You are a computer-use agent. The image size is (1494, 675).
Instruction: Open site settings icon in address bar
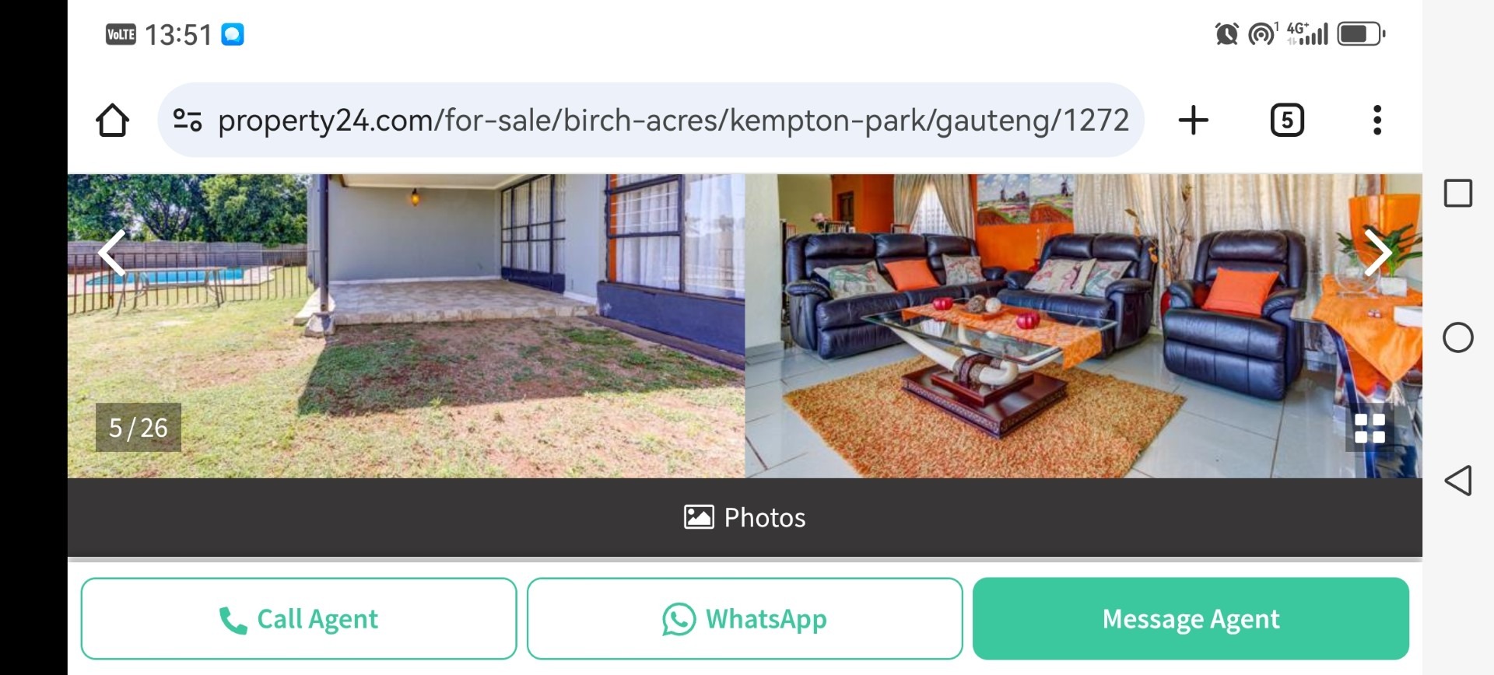[188, 121]
